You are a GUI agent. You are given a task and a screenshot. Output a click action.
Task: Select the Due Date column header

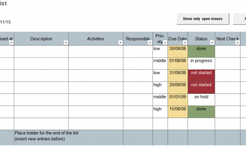tap(178, 39)
